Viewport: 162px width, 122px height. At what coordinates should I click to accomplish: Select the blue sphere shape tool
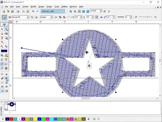[6, 38]
